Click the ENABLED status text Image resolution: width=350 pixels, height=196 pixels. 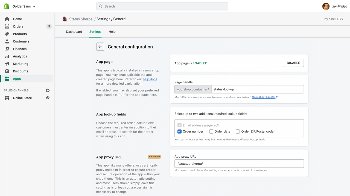pos(200,63)
